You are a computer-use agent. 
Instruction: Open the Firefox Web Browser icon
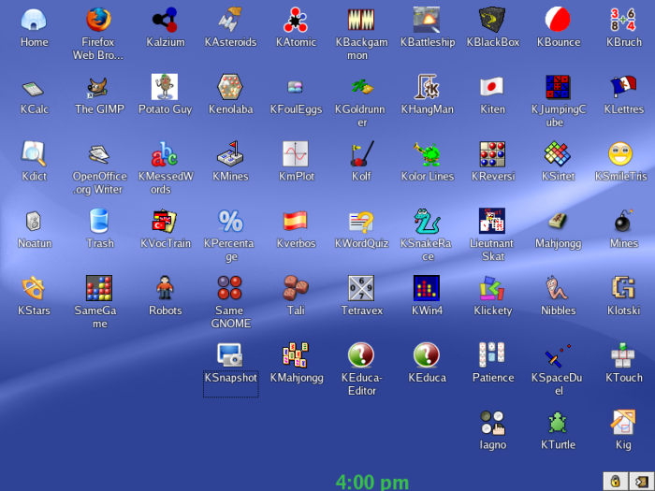(x=99, y=20)
